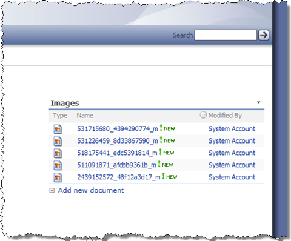Open file 518175441_edc5391814_m
291x241 pixels.
pos(117,153)
